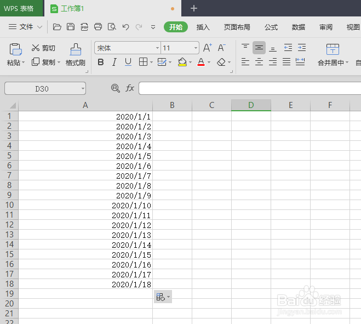Click the Paste clipboard icon

pos(15,49)
